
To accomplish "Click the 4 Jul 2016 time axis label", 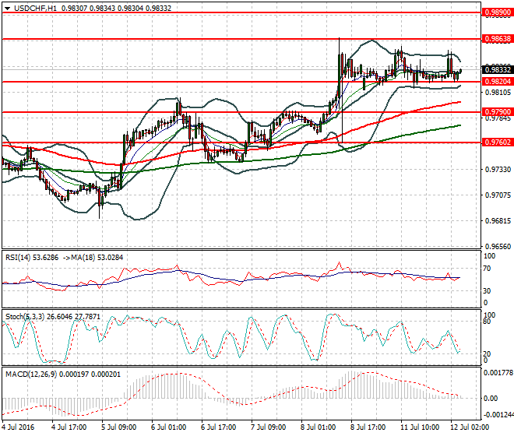I will tap(18, 427).
